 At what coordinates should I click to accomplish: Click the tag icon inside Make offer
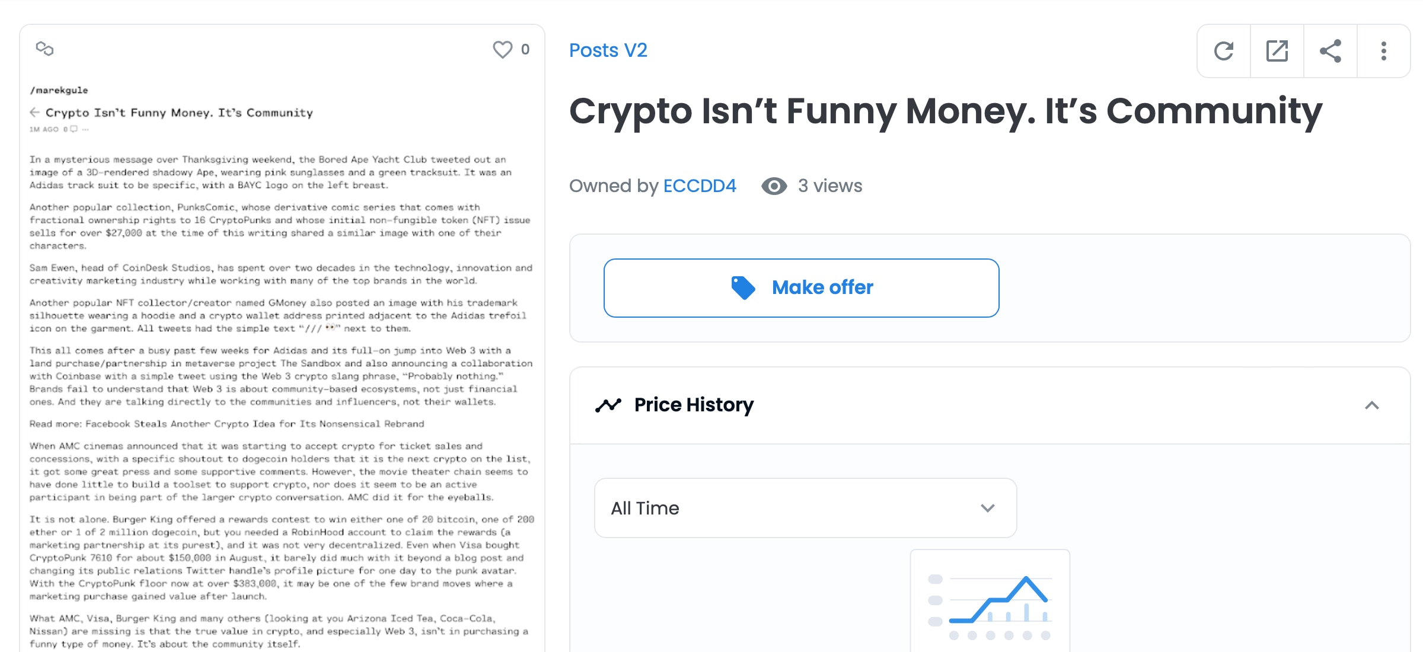click(x=743, y=287)
